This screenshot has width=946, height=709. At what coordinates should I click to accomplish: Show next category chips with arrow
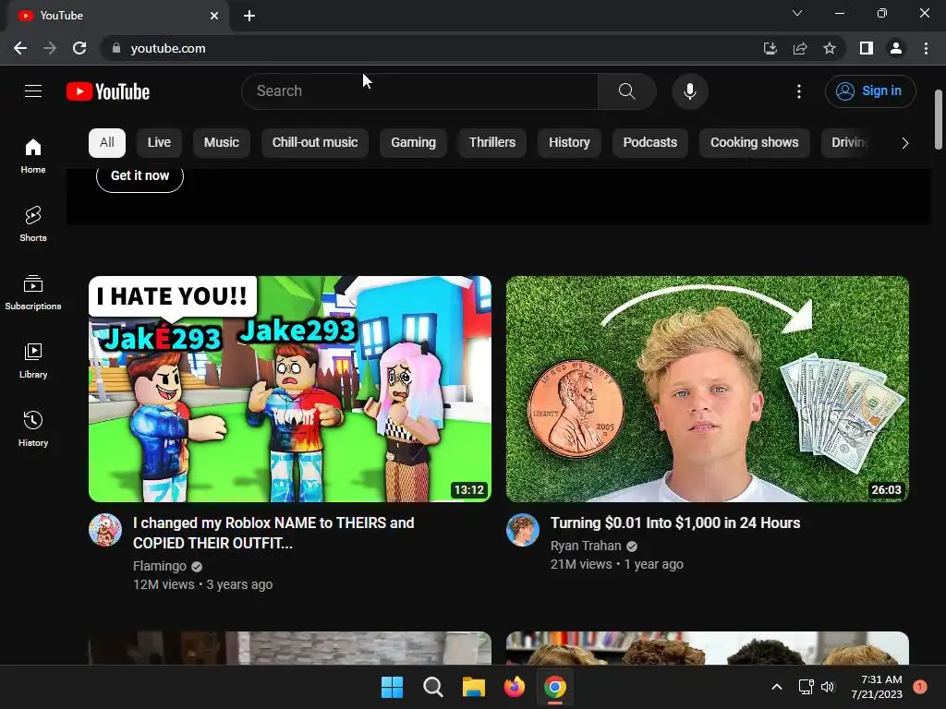click(x=905, y=143)
